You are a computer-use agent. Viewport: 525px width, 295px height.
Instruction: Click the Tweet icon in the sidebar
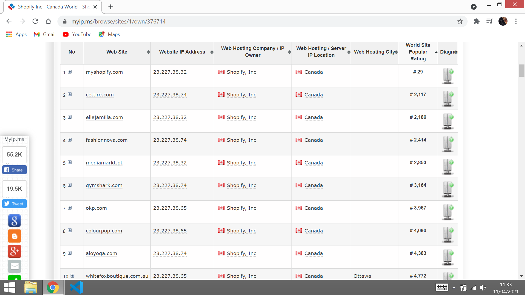click(x=14, y=203)
